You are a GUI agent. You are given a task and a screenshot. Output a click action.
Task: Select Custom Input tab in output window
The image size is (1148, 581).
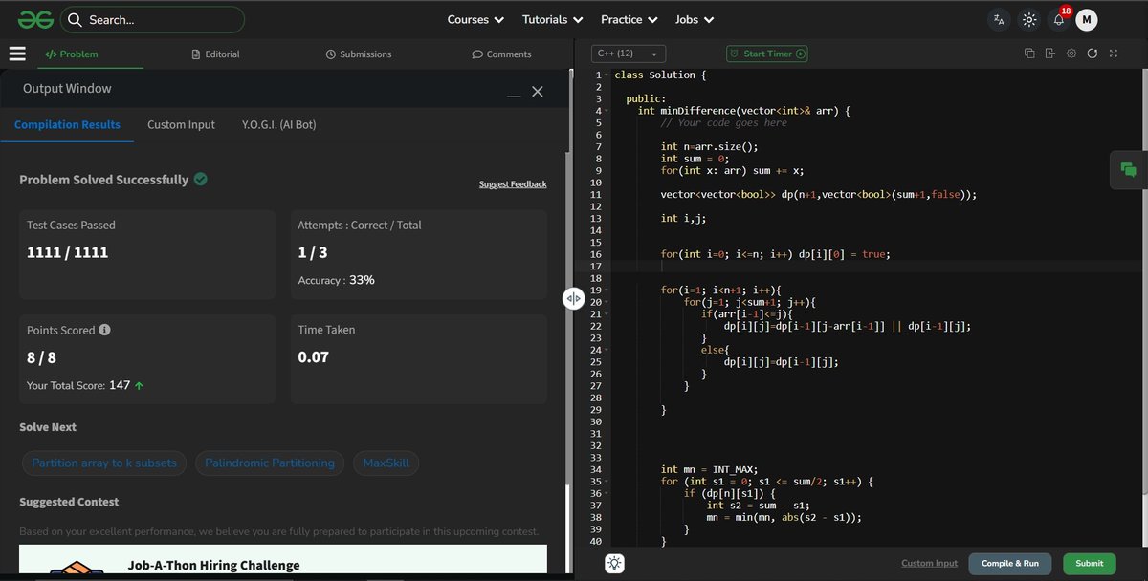[x=181, y=125]
